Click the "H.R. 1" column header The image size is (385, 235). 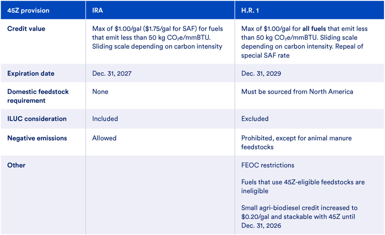(250, 10)
